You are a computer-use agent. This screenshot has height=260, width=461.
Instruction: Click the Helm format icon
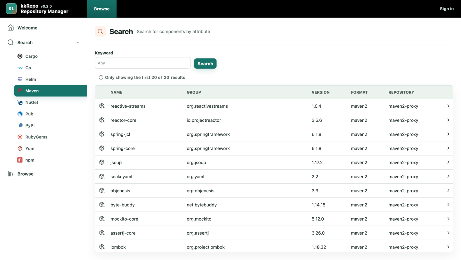20,79
